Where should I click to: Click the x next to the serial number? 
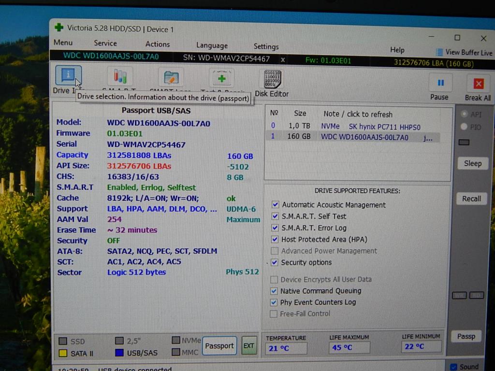point(283,59)
